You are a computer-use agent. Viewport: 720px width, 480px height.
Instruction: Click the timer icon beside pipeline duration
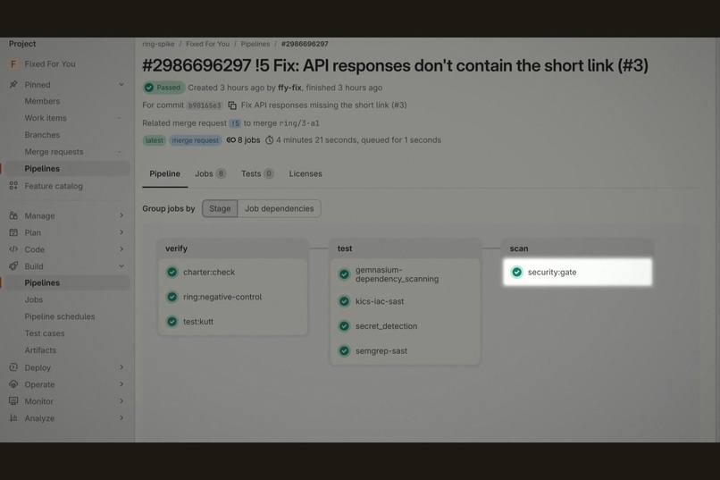[x=270, y=140]
